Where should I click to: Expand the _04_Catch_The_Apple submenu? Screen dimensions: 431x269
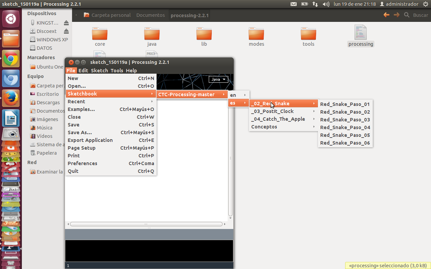pos(283,119)
